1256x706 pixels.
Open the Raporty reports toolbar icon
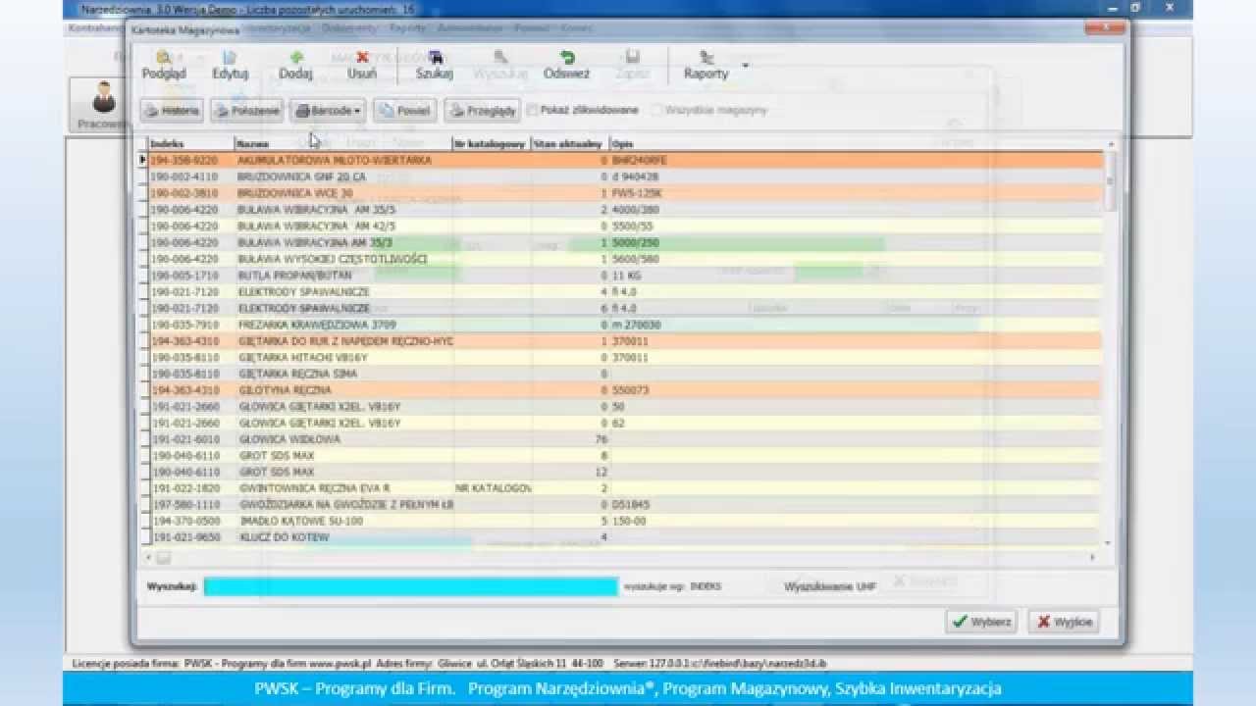point(706,58)
